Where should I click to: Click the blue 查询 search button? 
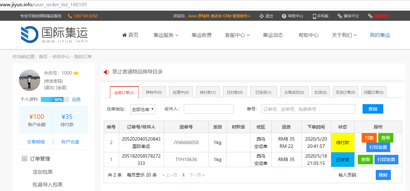click(x=373, y=109)
